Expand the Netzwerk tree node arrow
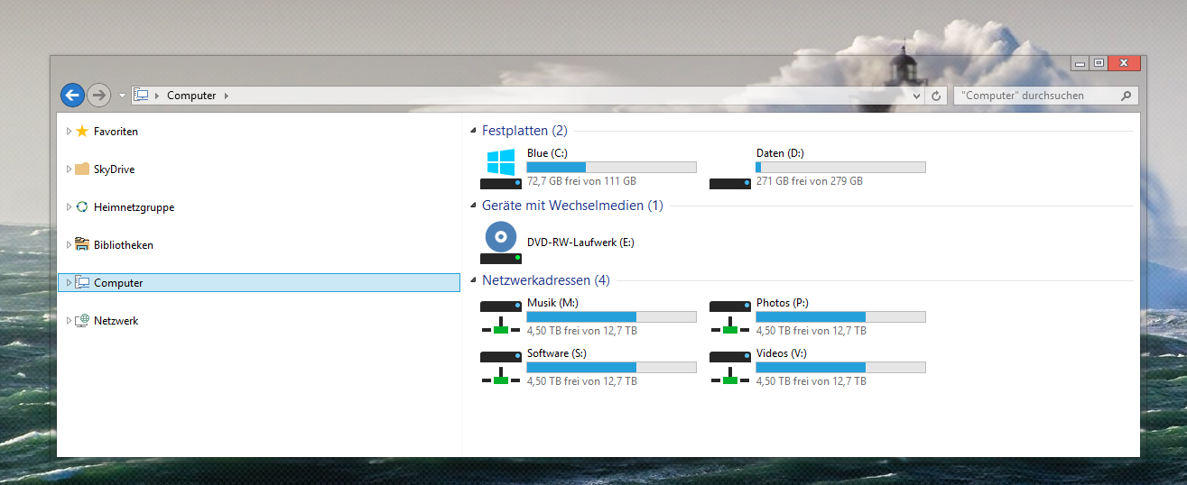 coord(69,321)
